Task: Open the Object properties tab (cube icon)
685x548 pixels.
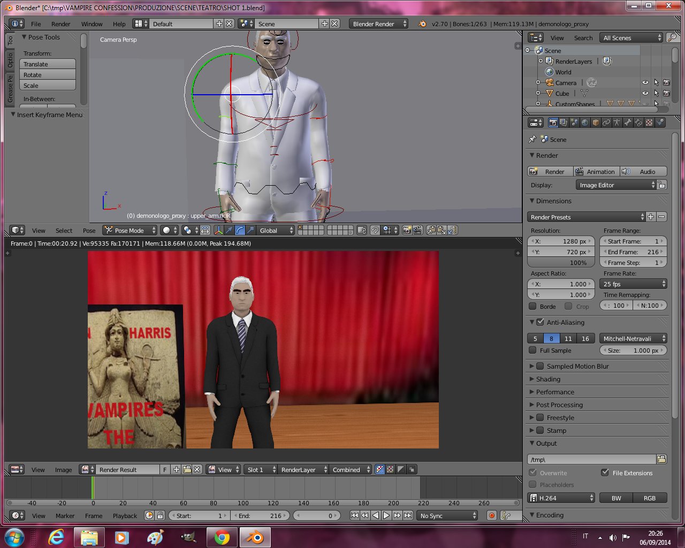Action: coord(596,123)
